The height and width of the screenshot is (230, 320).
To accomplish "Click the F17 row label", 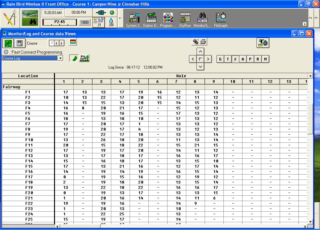I will coord(28,177).
